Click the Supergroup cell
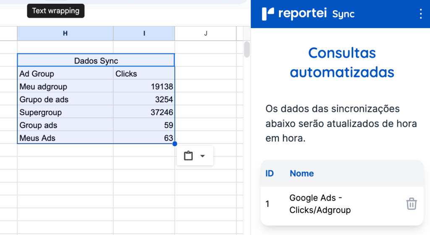The width and height of the screenshot is (430, 235). tap(65, 112)
